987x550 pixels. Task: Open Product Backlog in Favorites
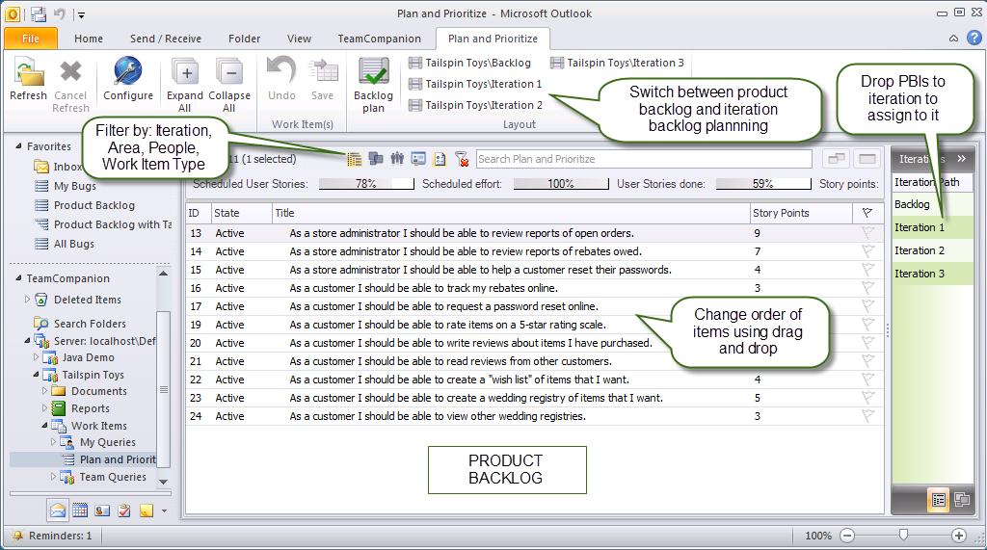click(x=85, y=205)
